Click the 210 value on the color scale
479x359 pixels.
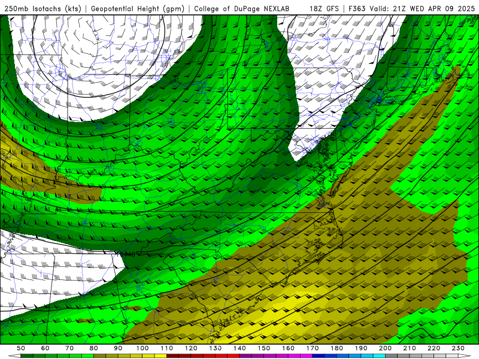[x=410, y=348]
